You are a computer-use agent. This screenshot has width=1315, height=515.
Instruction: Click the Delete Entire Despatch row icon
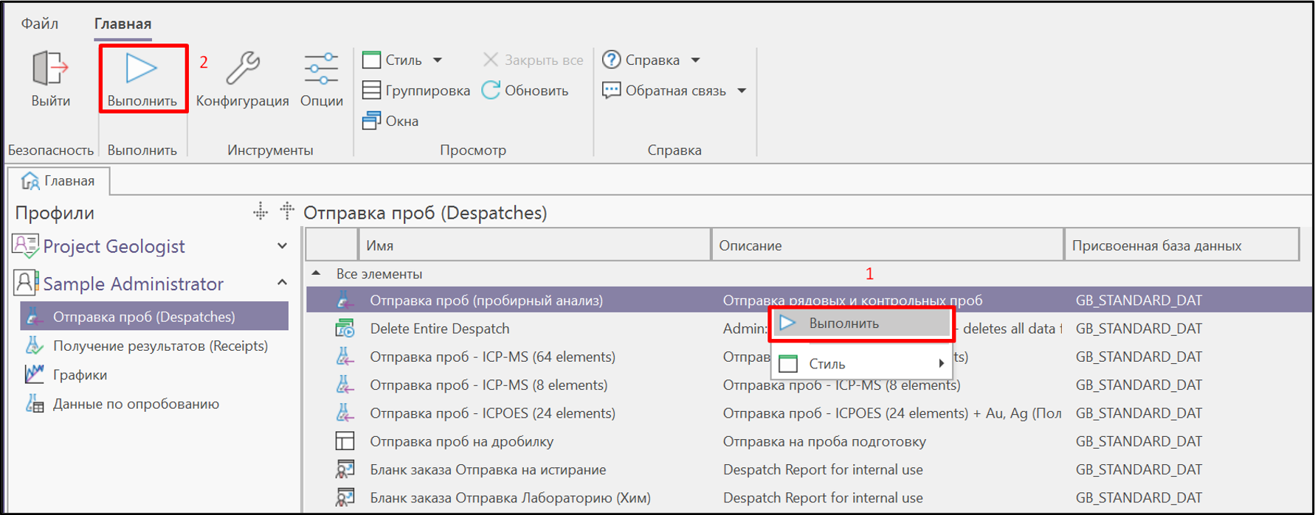tap(344, 329)
